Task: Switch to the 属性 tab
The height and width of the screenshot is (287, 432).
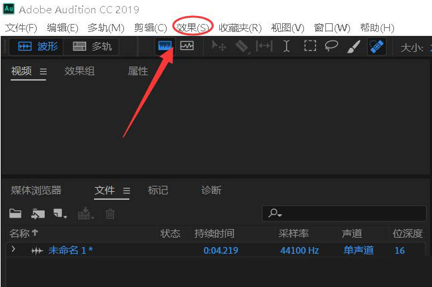Action: 138,71
